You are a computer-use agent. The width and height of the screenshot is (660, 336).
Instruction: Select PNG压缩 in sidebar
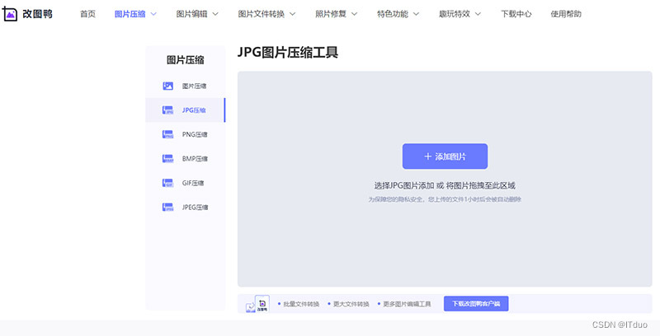(x=185, y=134)
